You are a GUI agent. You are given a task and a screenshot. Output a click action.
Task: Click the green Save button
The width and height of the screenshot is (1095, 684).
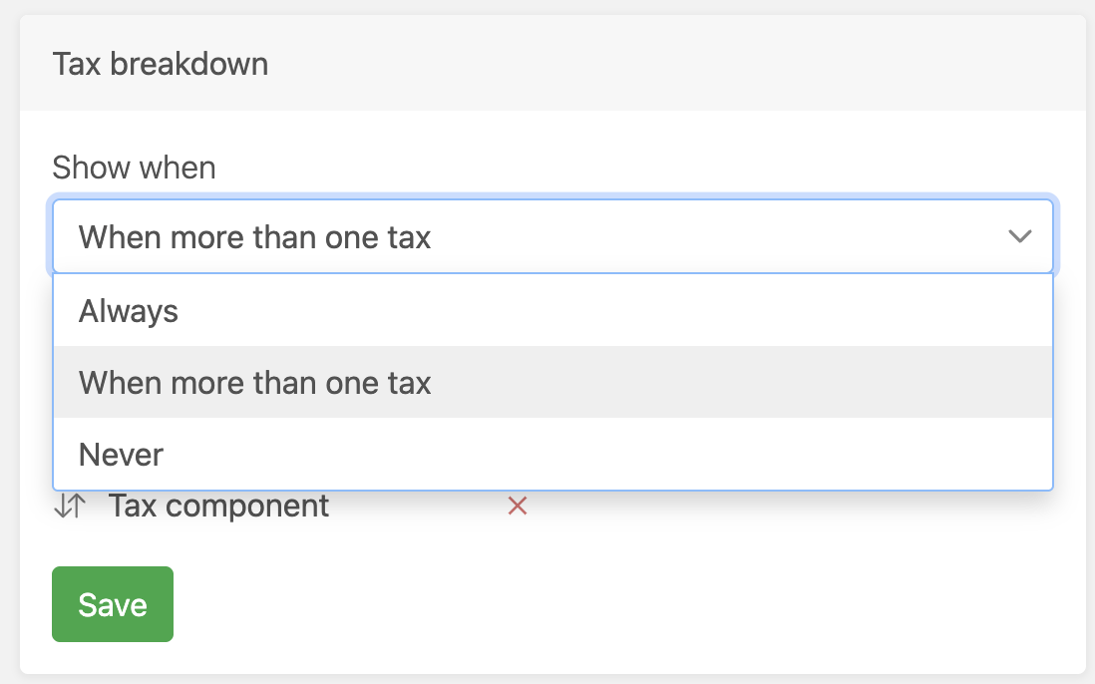[x=113, y=604]
